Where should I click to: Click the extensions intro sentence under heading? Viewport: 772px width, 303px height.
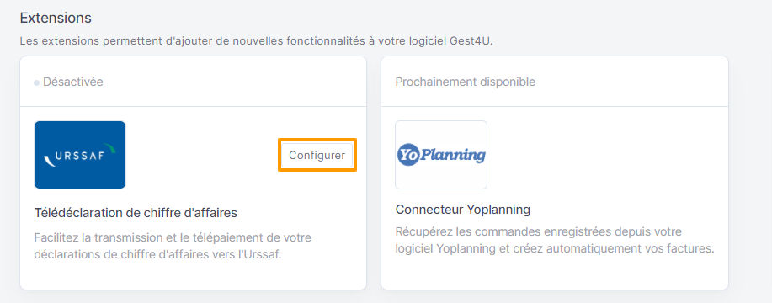tap(256, 41)
